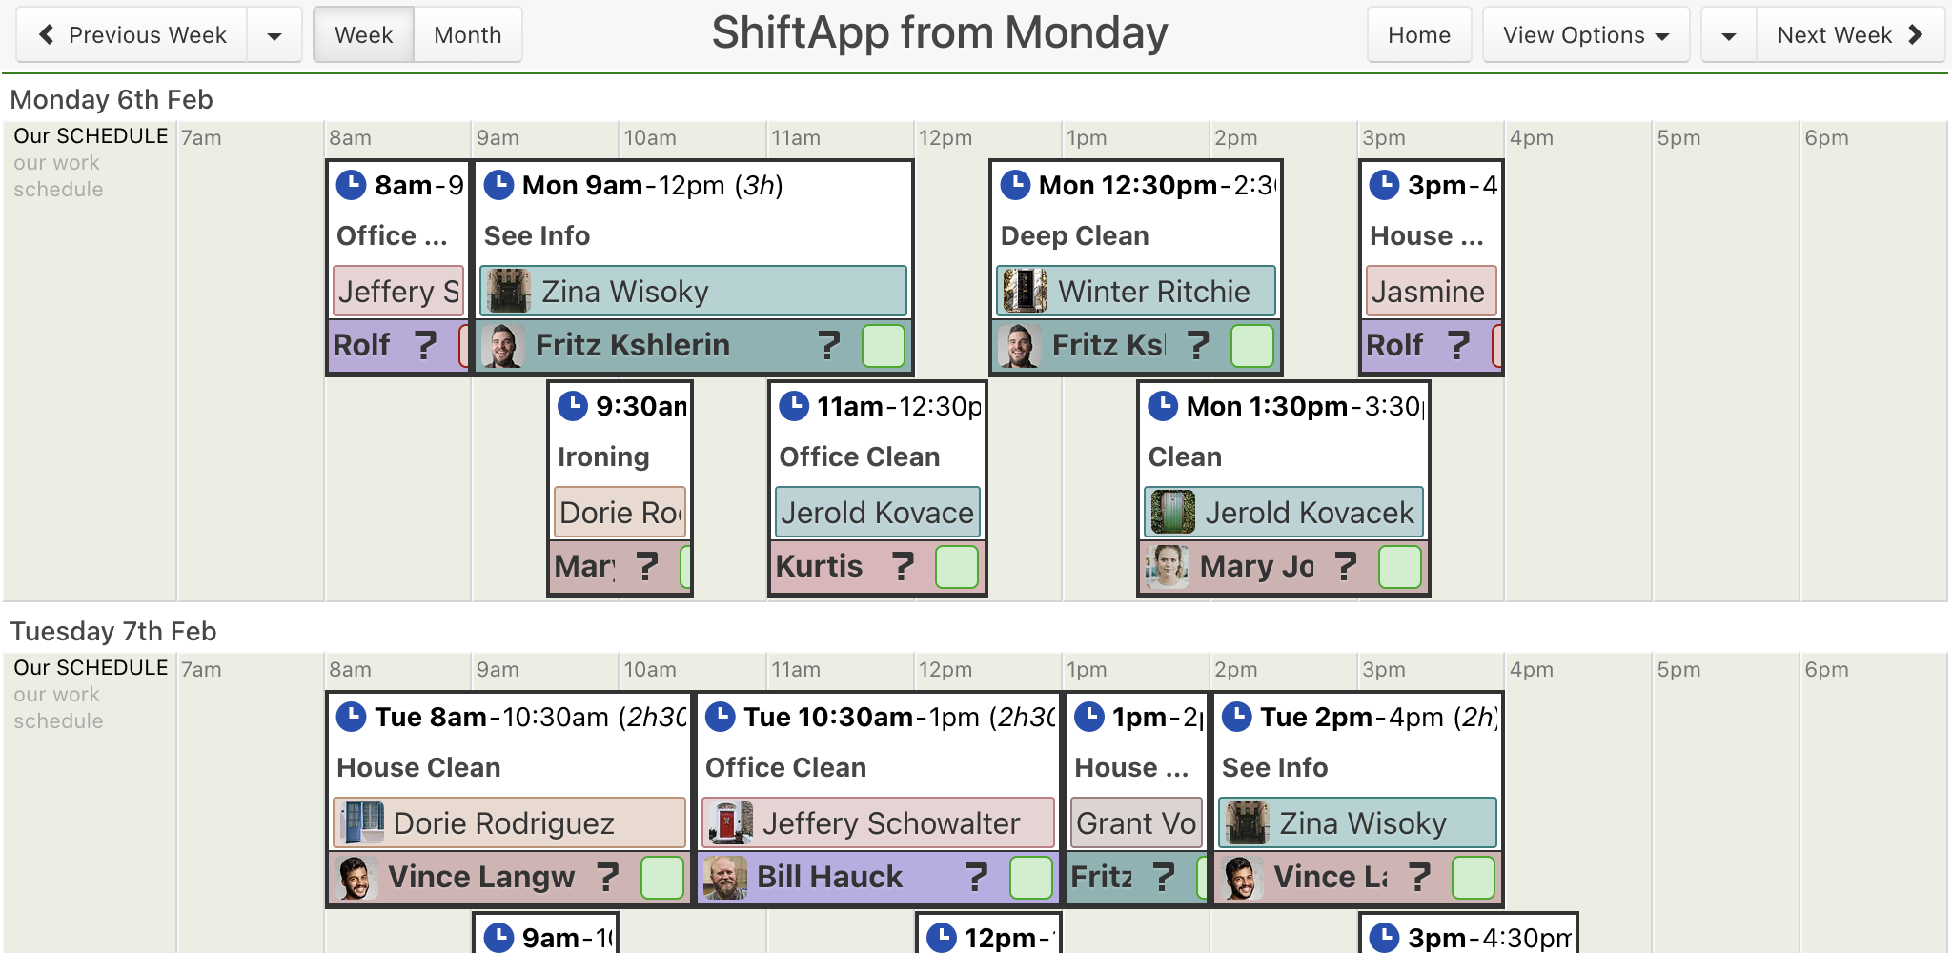Toggle green checkbox on Vince Langw House Clean
This screenshot has height=953, width=1952.
[662, 877]
